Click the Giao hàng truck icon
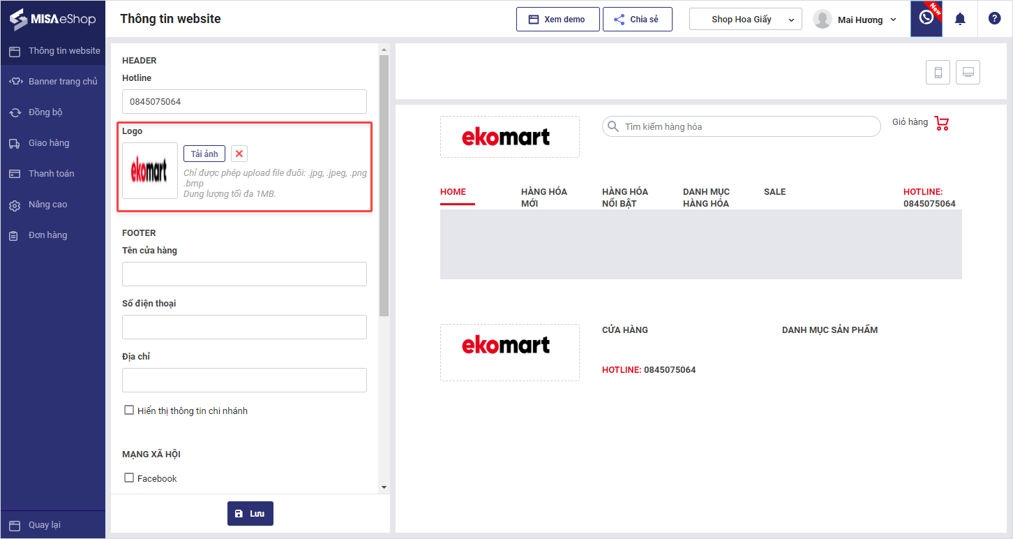1013x539 pixels. (x=15, y=143)
